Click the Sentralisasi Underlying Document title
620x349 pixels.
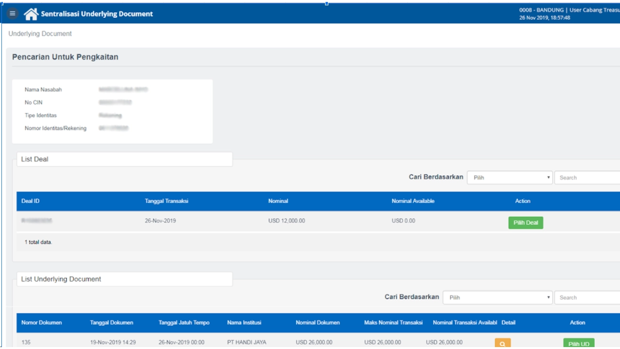point(97,14)
